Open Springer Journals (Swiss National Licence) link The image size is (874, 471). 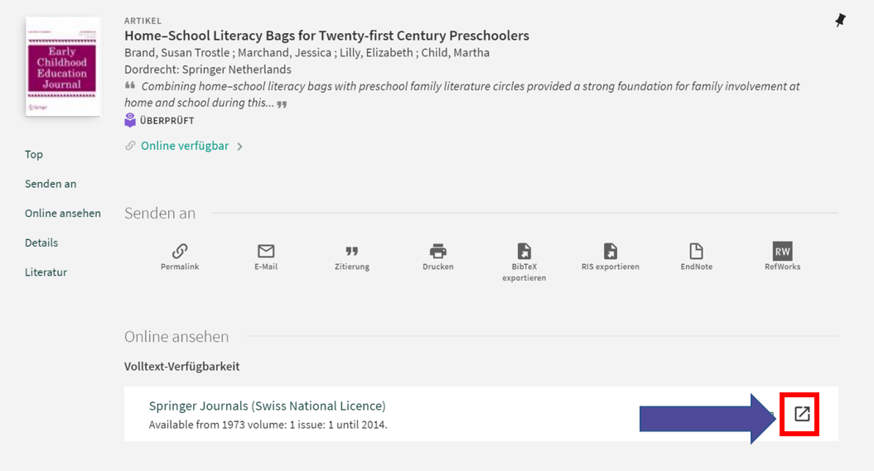[267, 406]
